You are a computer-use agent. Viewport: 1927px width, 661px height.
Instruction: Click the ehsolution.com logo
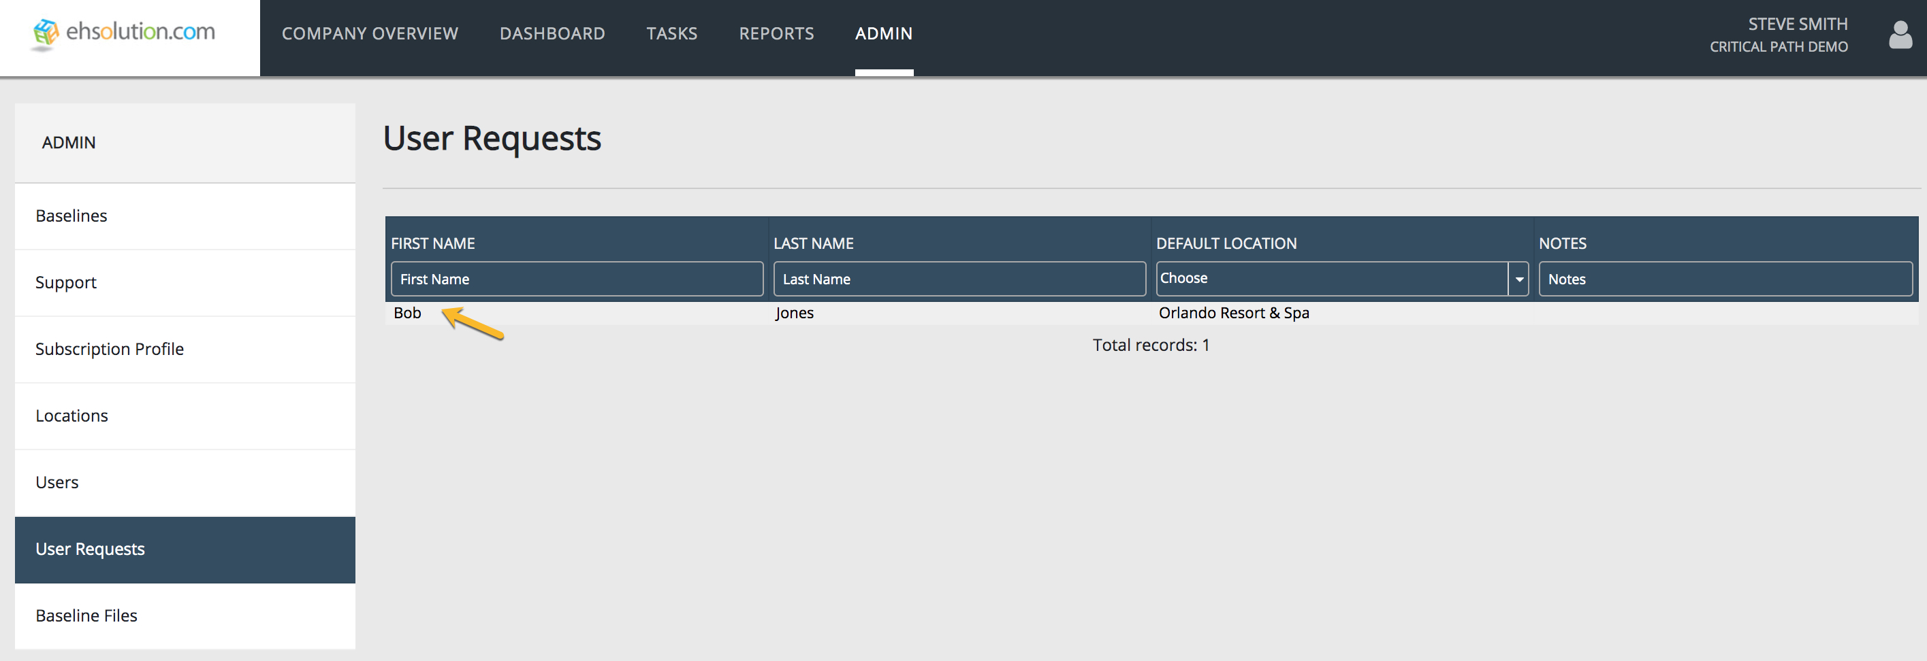click(124, 33)
